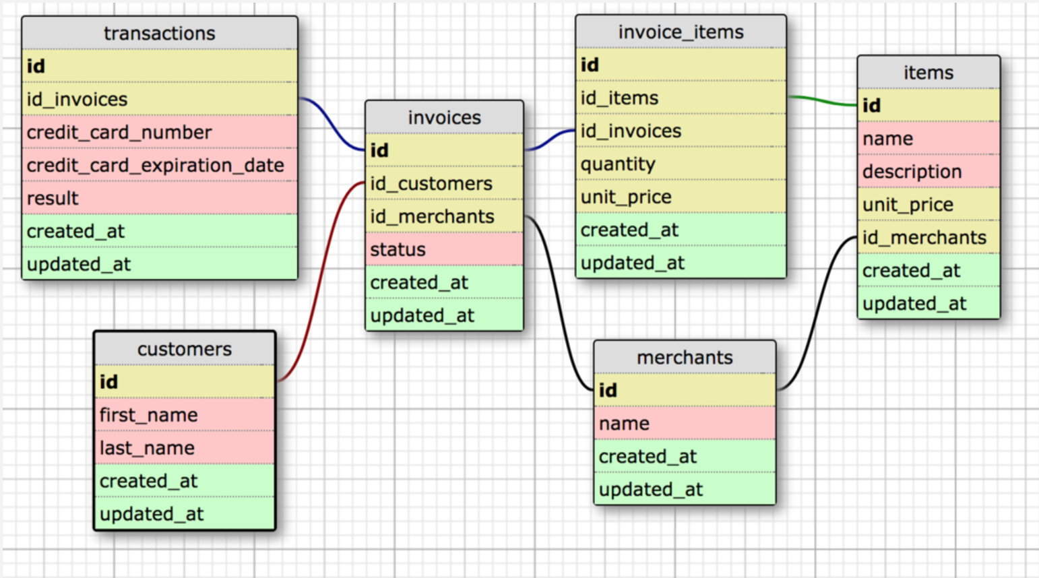
Task: Select red link between customers and invoices
Action: pos(321,282)
